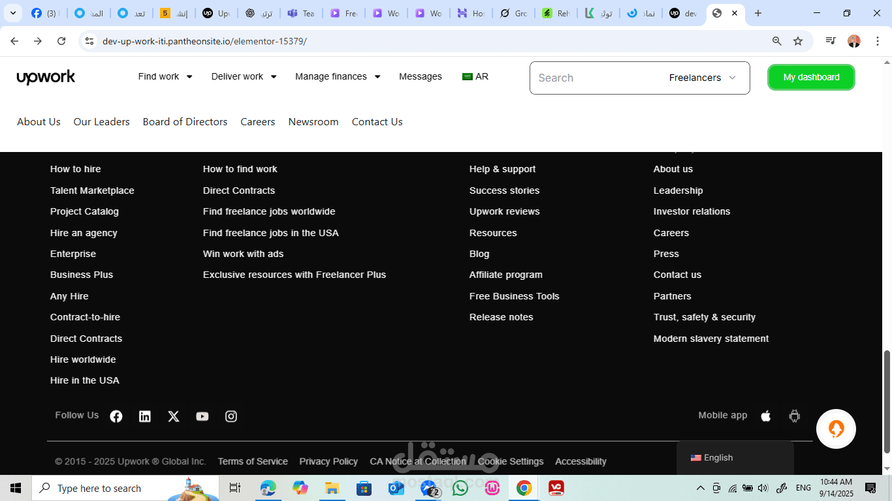Open the Investor relations link

[692, 211]
